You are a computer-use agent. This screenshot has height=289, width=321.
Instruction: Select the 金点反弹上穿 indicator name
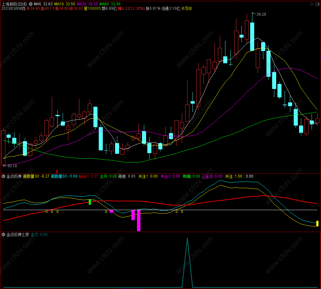click(x=18, y=235)
